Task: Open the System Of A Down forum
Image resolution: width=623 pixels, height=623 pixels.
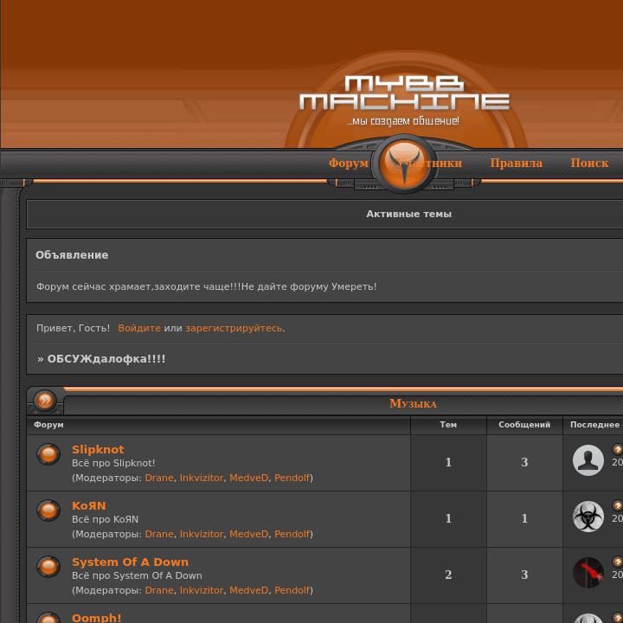Action: click(130, 562)
